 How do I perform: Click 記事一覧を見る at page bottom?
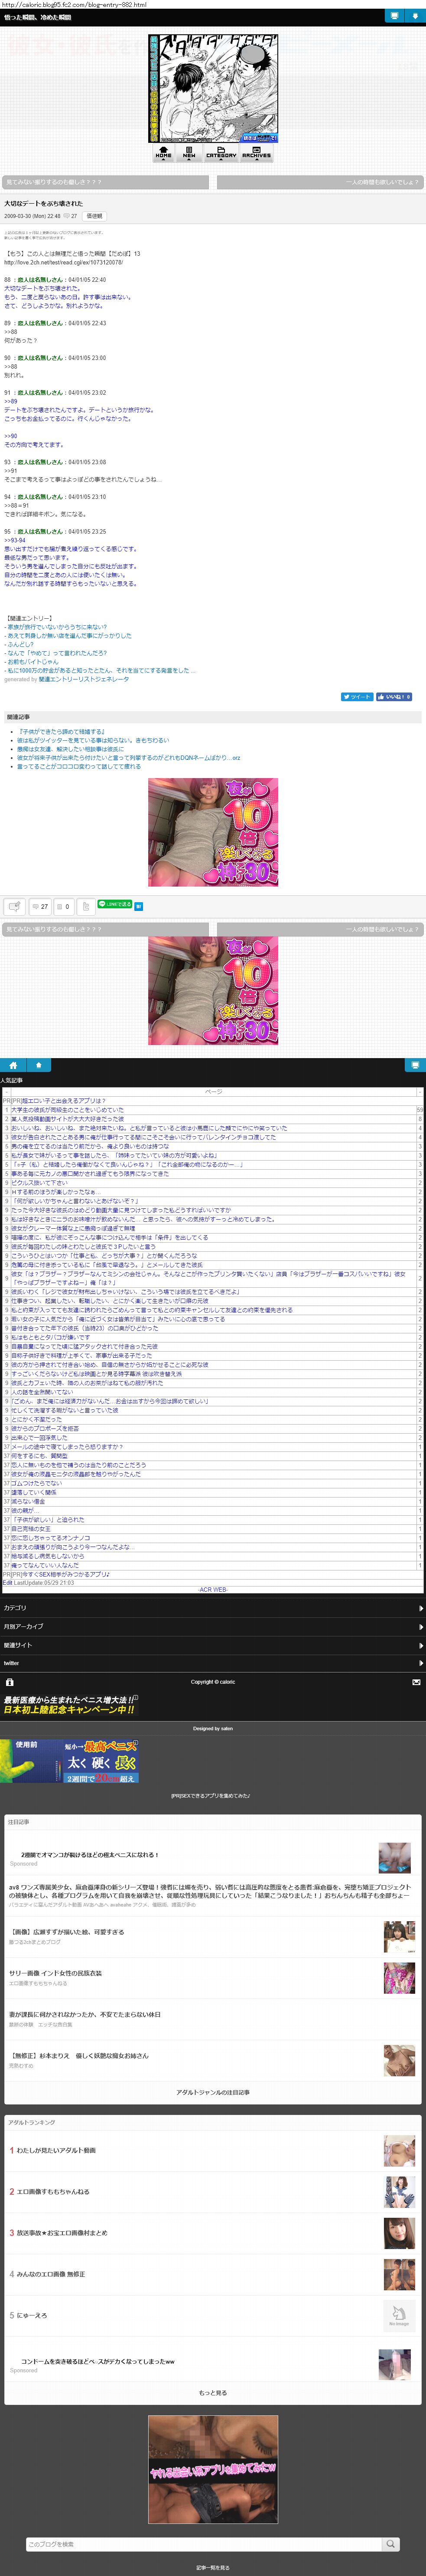[x=212, y=2567]
